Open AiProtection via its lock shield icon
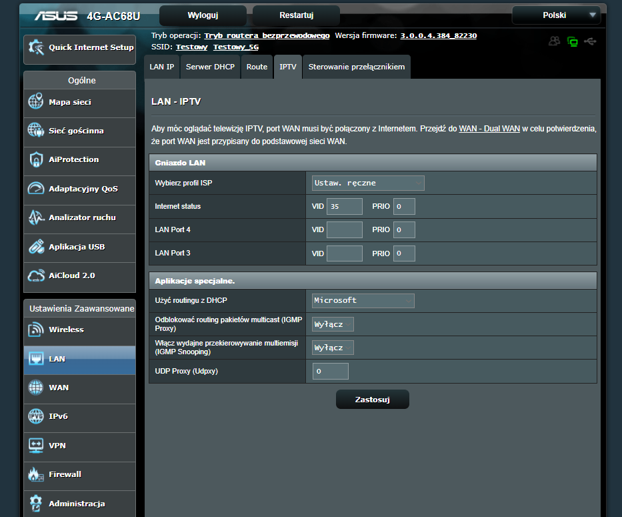Viewport: 622px width, 517px height. [x=36, y=159]
